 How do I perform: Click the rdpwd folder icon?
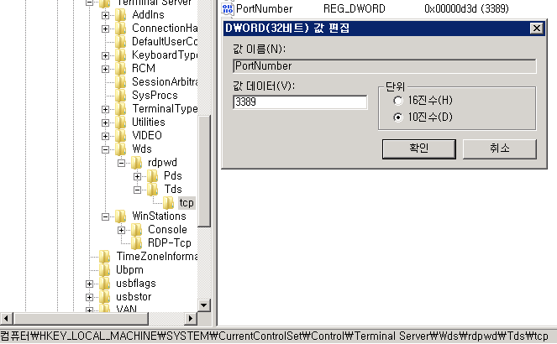tap(137, 163)
